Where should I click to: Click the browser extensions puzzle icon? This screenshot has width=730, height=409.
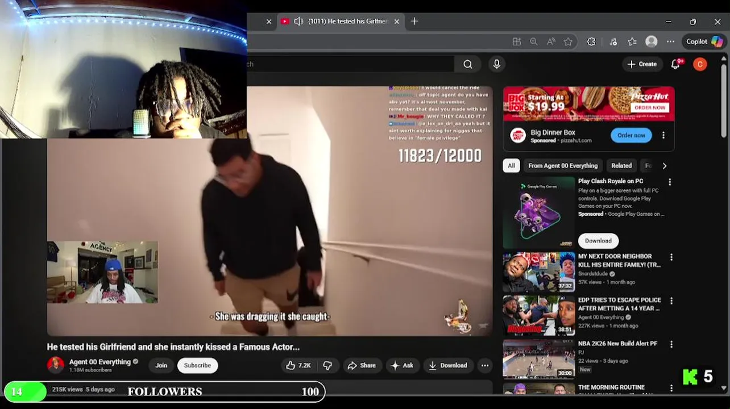click(591, 41)
